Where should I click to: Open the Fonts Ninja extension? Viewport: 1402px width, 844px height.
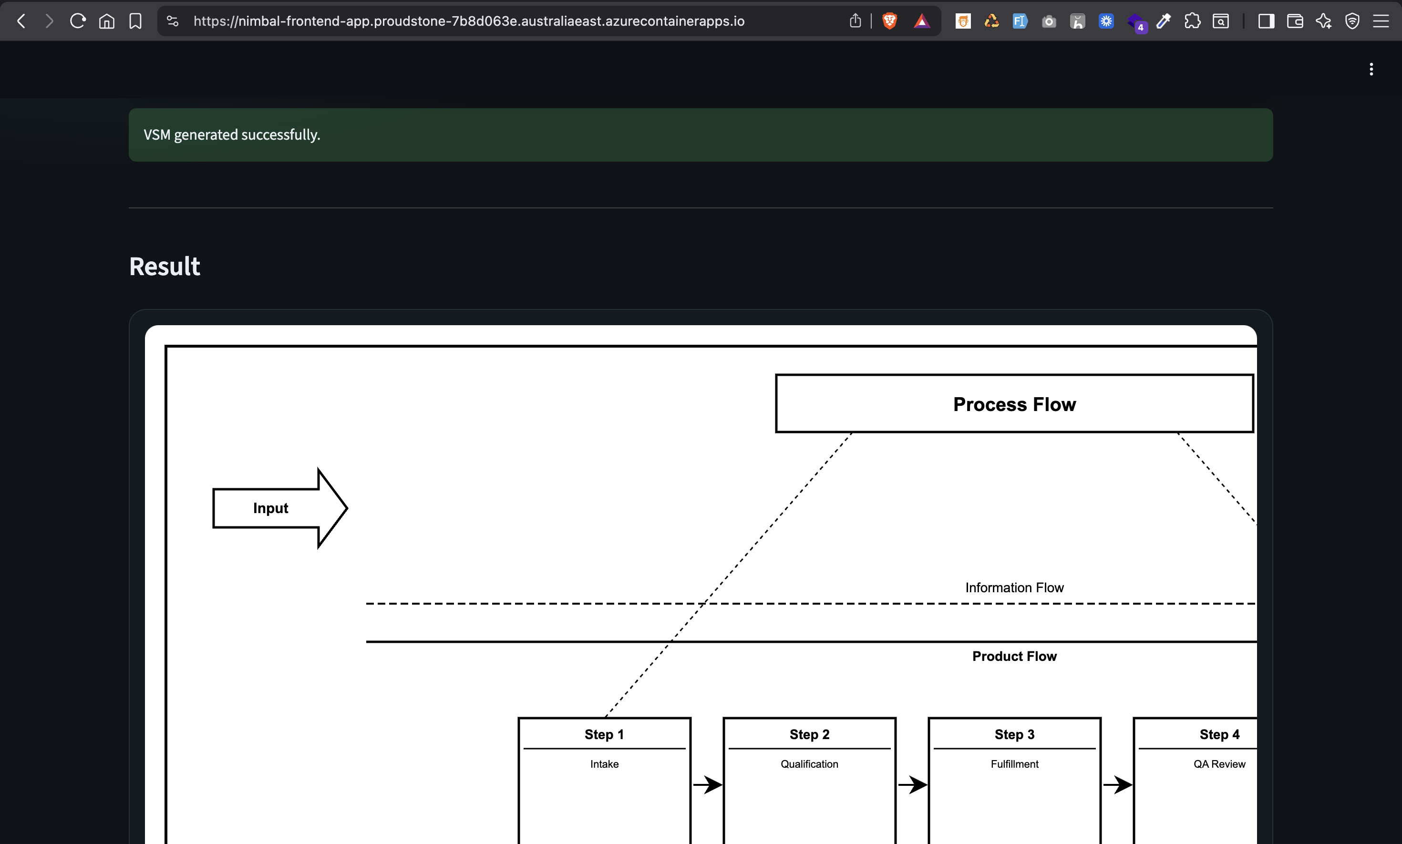pyautogui.click(x=1019, y=21)
